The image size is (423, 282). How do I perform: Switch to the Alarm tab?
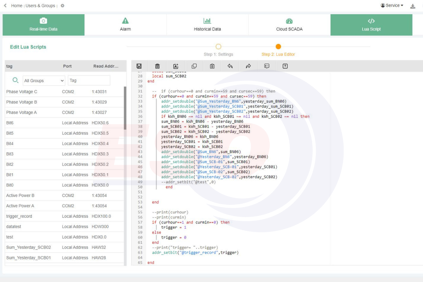[125, 25]
